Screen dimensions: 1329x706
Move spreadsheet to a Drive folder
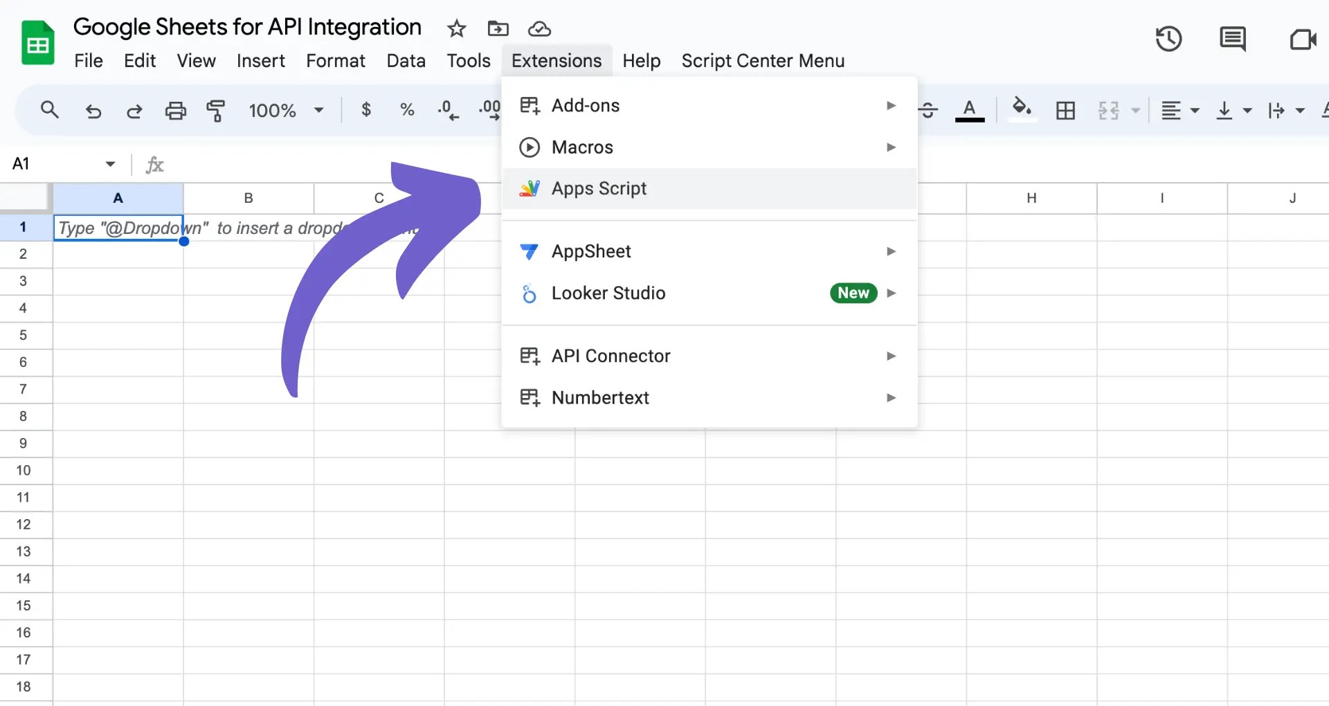(x=498, y=29)
